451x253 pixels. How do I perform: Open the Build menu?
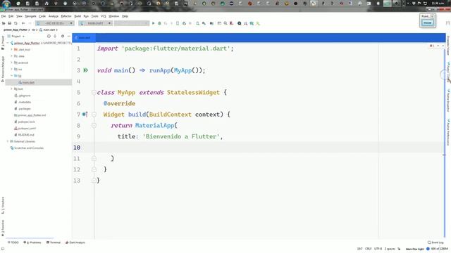78,16
